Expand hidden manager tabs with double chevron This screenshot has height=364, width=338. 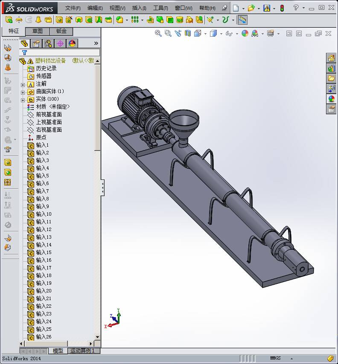(96, 43)
